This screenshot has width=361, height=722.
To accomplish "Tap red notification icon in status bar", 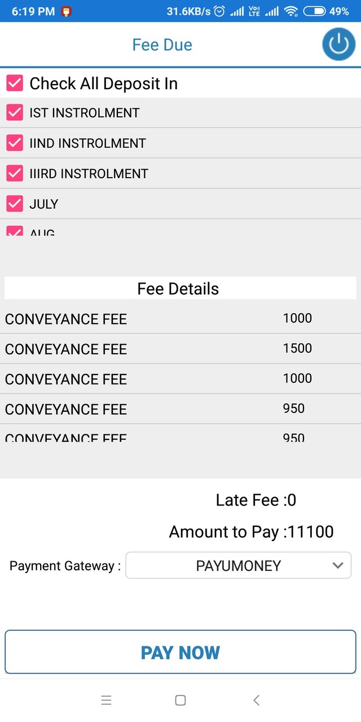I will [67, 11].
